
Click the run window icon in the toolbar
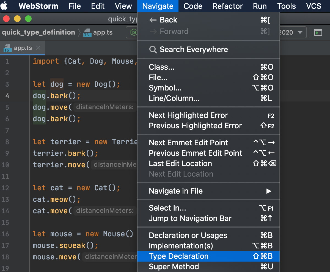[318, 33]
